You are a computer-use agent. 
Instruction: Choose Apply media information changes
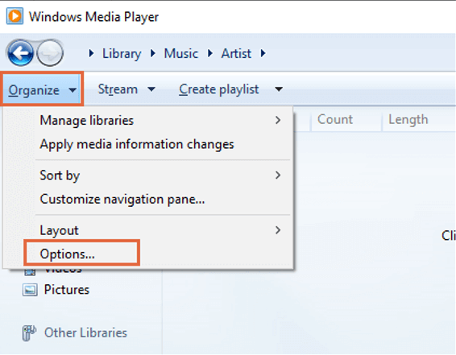(162, 144)
